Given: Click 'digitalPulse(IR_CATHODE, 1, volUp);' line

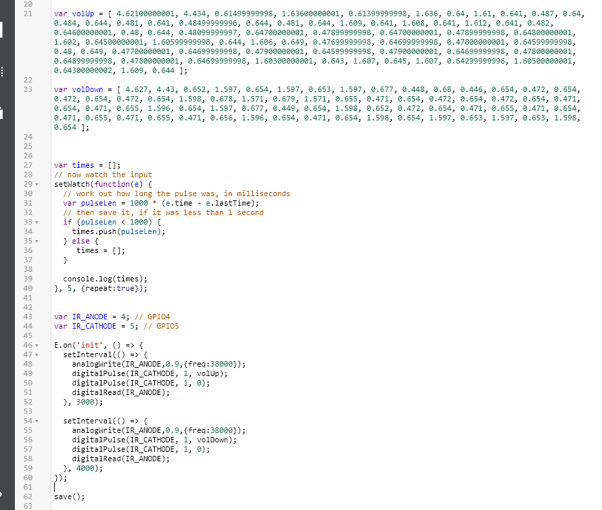Looking at the screenshot, I should tap(149, 373).
